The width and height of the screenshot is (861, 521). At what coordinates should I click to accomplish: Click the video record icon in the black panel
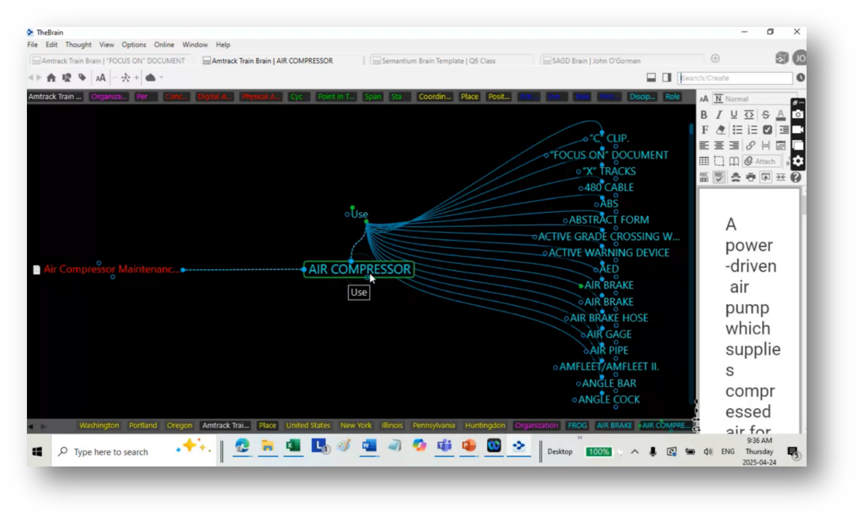[797, 130]
